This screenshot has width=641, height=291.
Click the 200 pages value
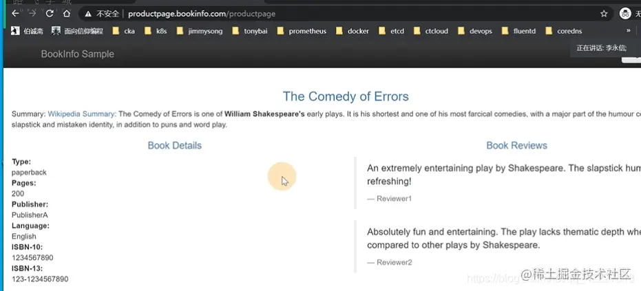tap(18, 194)
